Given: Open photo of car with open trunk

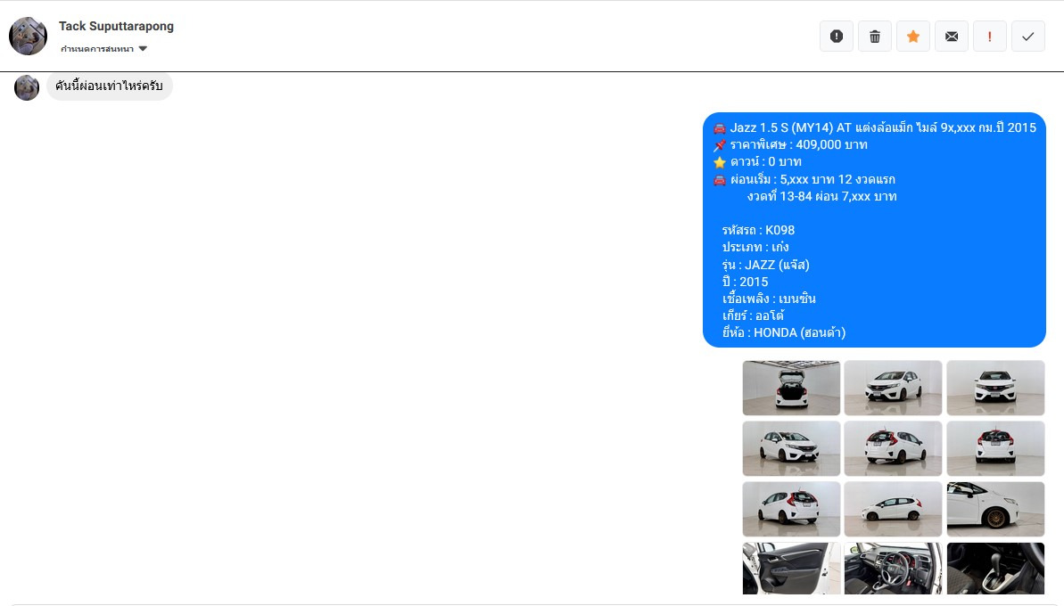Looking at the screenshot, I should (791, 388).
